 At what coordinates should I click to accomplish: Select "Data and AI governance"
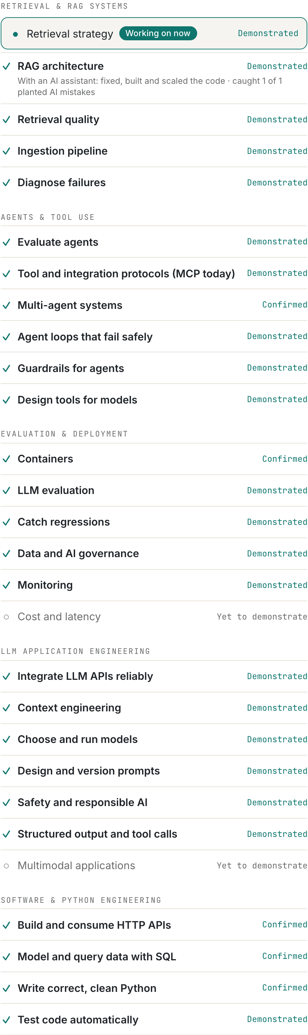pos(79,554)
